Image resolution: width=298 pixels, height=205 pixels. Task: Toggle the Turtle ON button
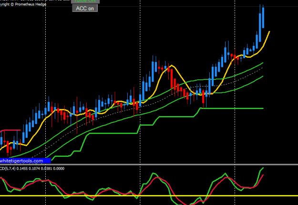click(x=85, y=1)
